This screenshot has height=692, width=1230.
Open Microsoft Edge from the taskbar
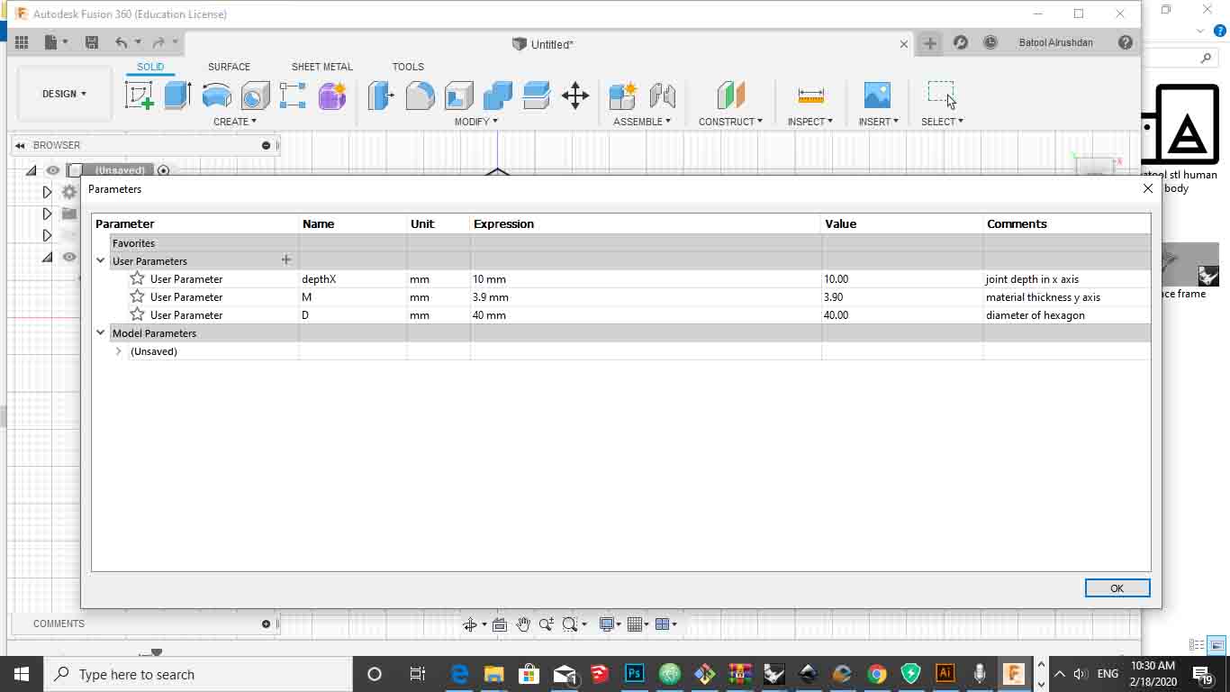point(459,674)
